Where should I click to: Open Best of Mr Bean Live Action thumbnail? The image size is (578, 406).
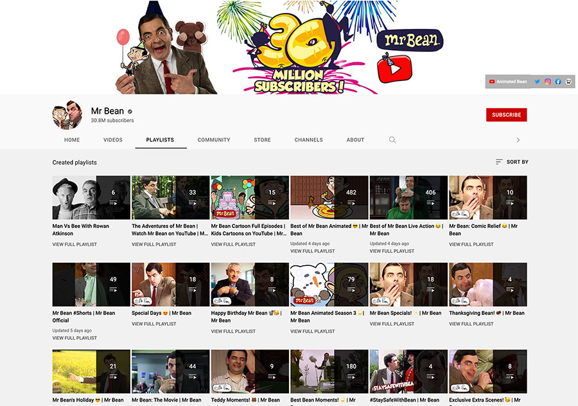[408, 198]
